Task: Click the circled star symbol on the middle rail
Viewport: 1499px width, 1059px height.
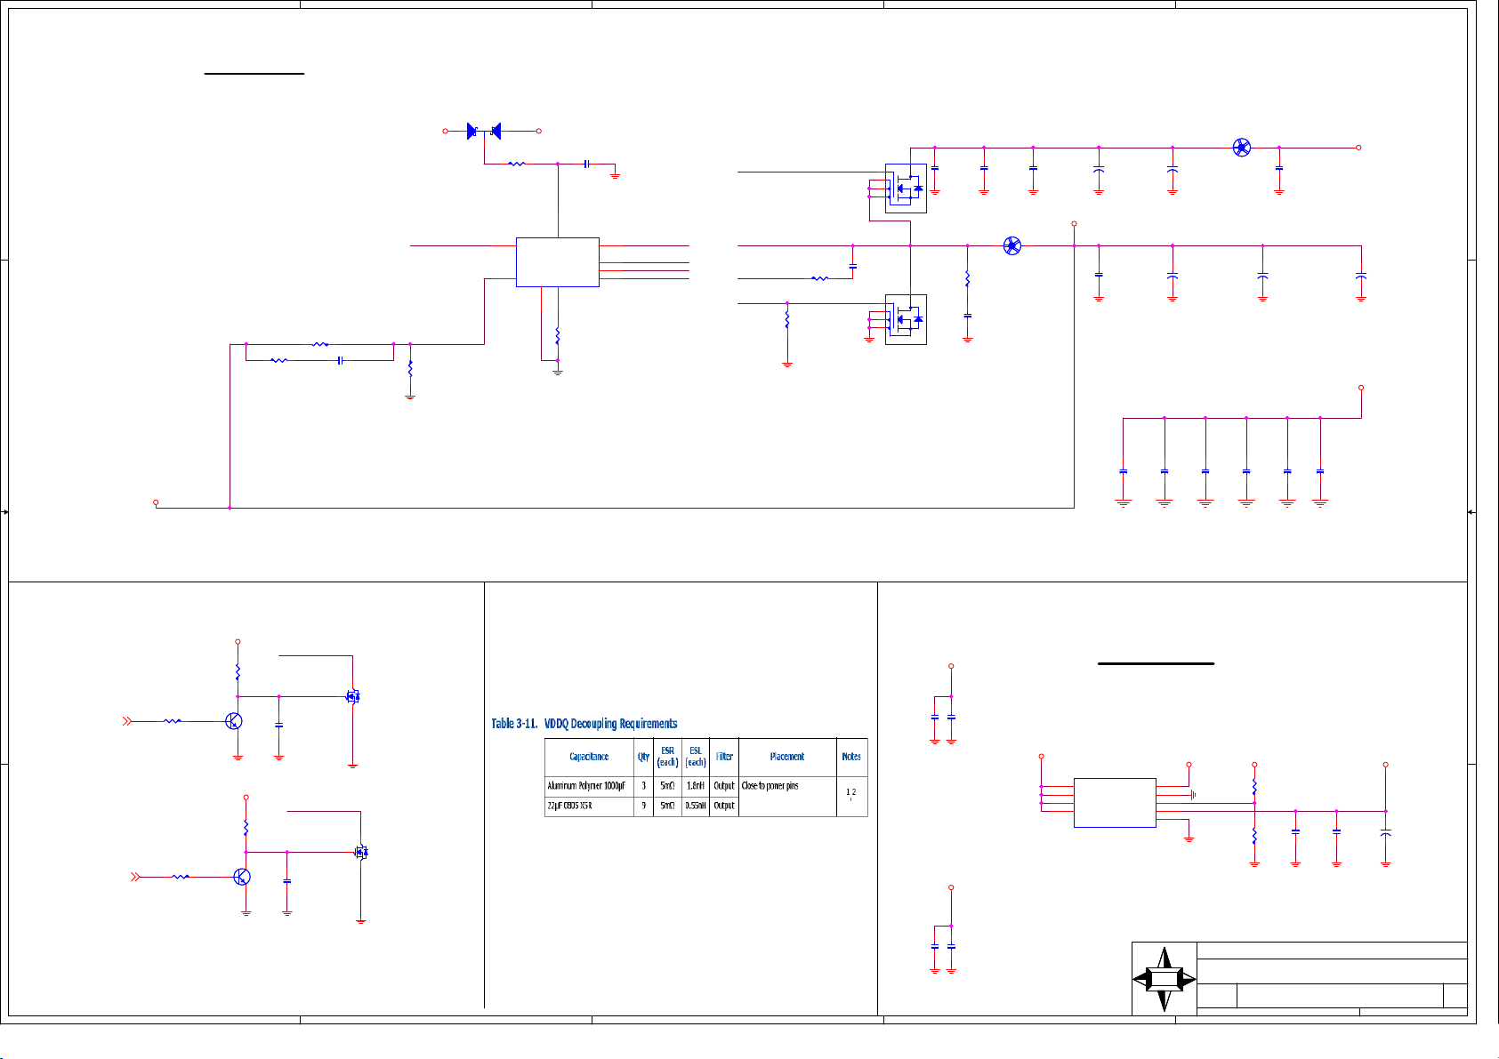Action: 1012,245
